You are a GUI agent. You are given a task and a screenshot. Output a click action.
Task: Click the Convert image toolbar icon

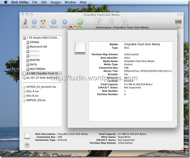click(111, 22)
